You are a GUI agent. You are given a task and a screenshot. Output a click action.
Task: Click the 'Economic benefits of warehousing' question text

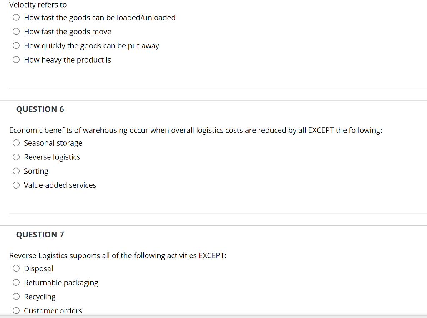coord(195,130)
